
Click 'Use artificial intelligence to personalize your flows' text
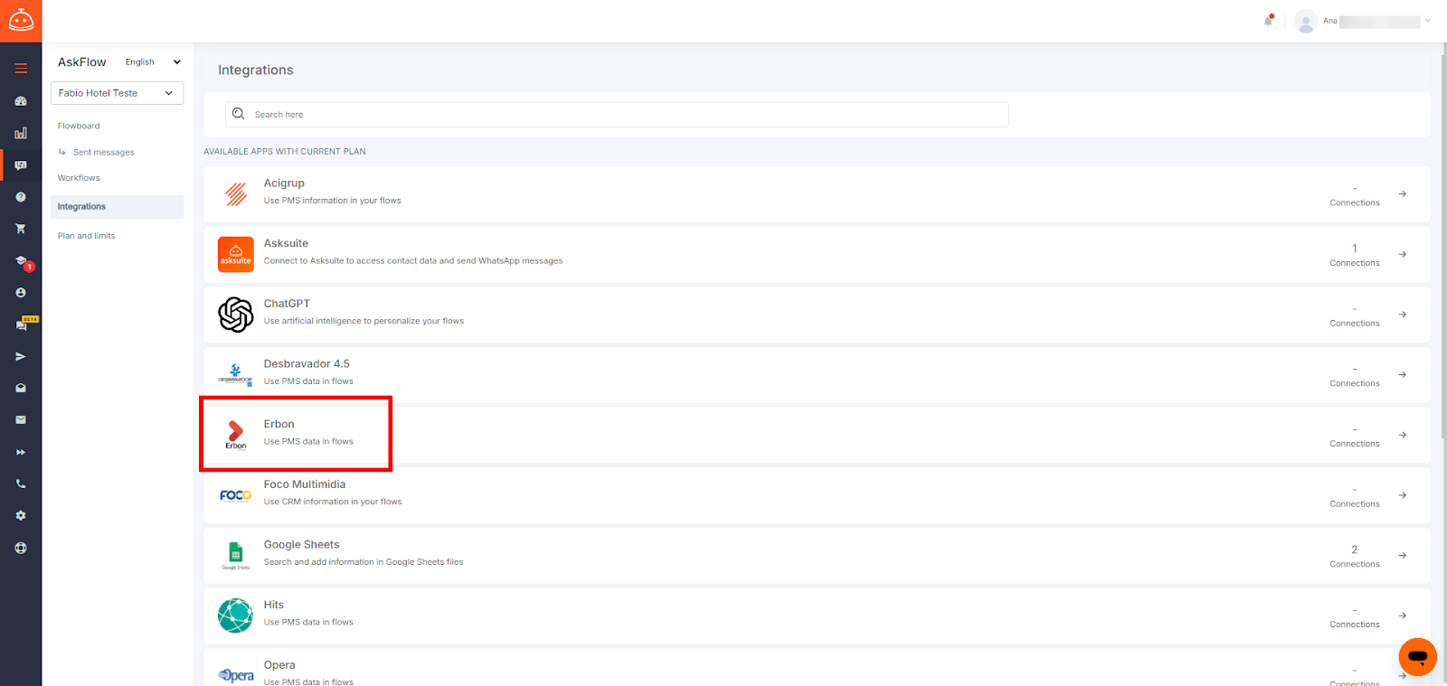(364, 321)
